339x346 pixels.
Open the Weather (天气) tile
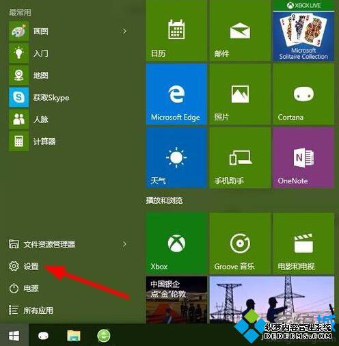click(176, 158)
